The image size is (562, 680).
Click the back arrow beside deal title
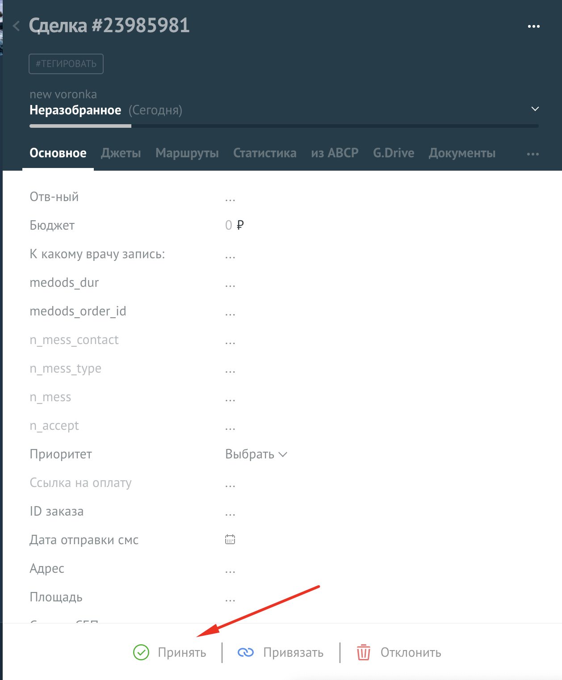coord(17,26)
